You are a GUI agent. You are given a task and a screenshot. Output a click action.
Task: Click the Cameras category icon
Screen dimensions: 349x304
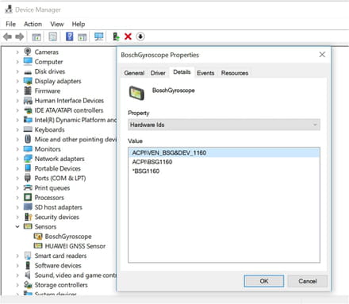(x=28, y=52)
